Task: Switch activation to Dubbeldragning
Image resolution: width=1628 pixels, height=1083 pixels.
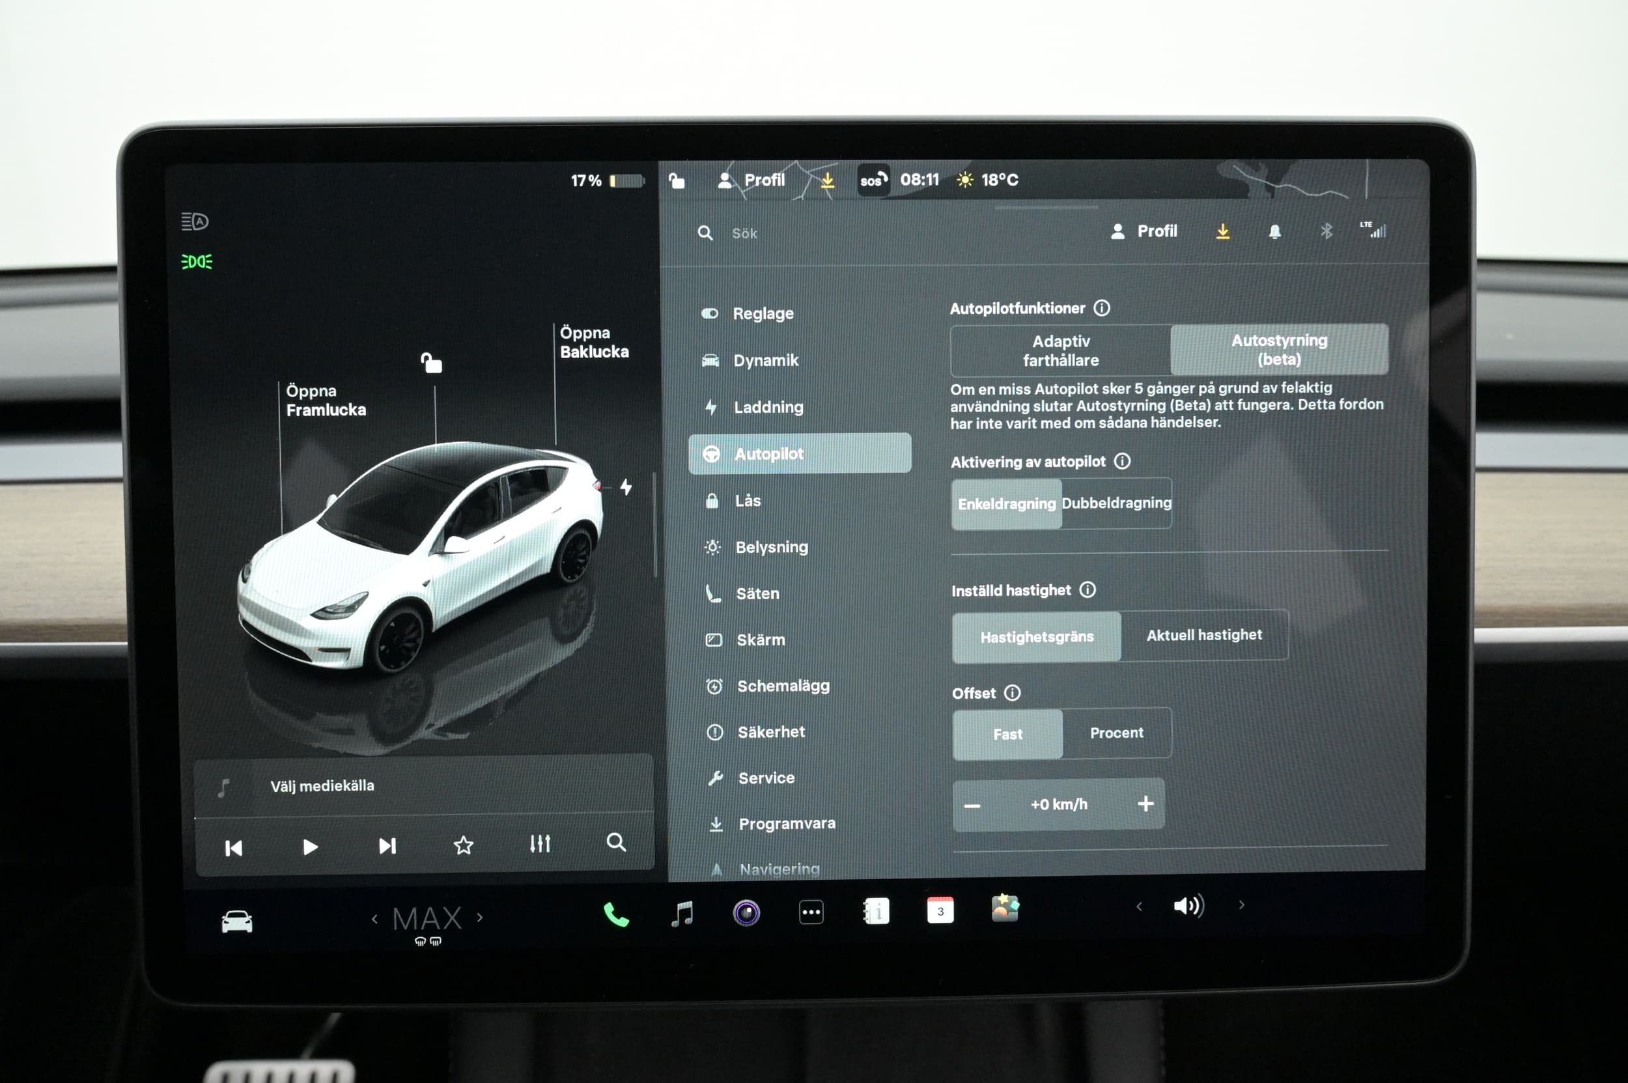Action: [x=1116, y=503]
